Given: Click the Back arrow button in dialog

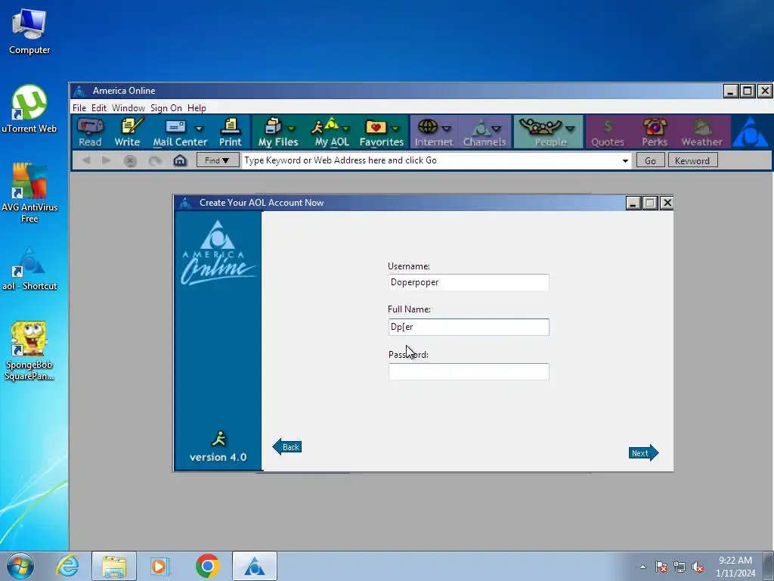Looking at the screenshot, I should point(287,447).
